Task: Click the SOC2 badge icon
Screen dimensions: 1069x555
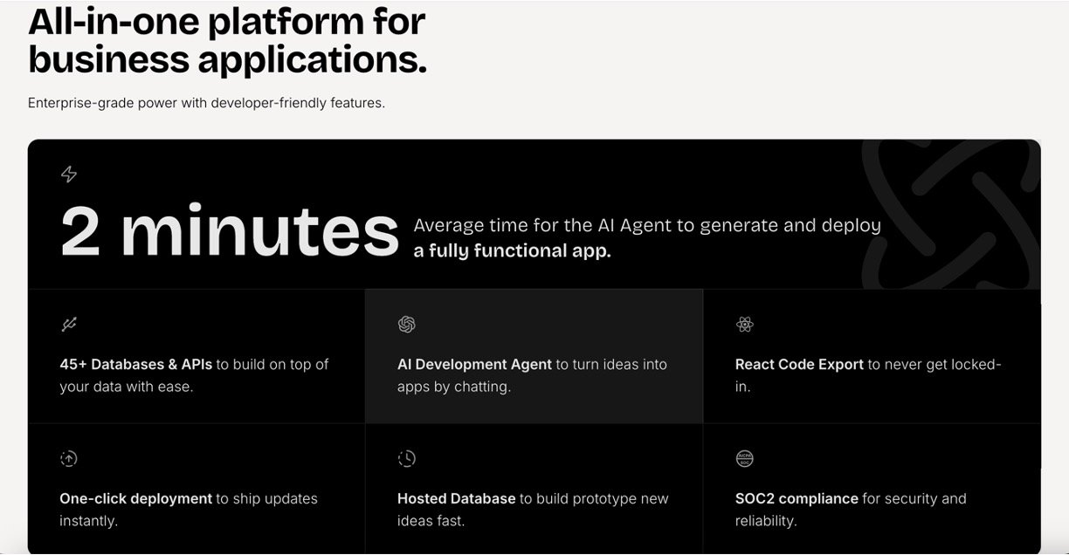Action: point(744,458)
